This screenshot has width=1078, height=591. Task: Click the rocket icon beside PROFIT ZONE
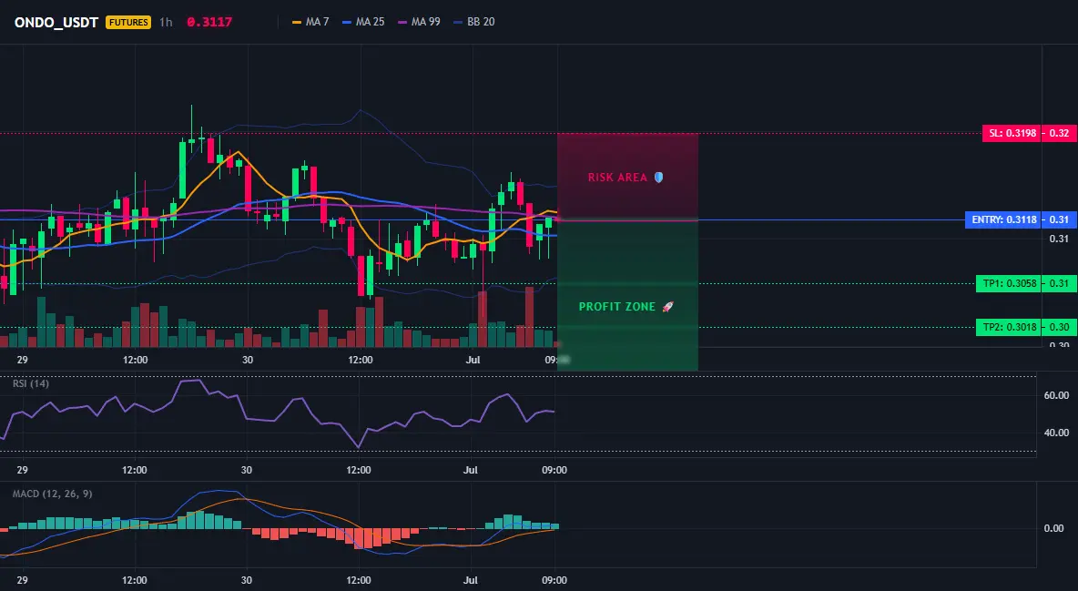tap(667, 307)
